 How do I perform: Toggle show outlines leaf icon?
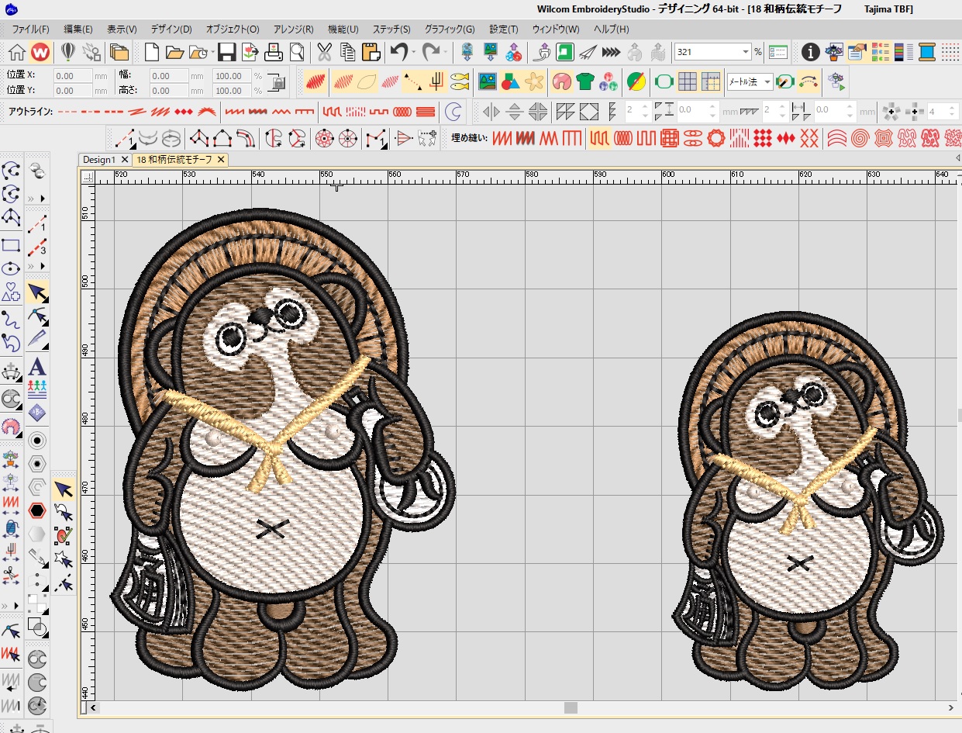[367, 81]
